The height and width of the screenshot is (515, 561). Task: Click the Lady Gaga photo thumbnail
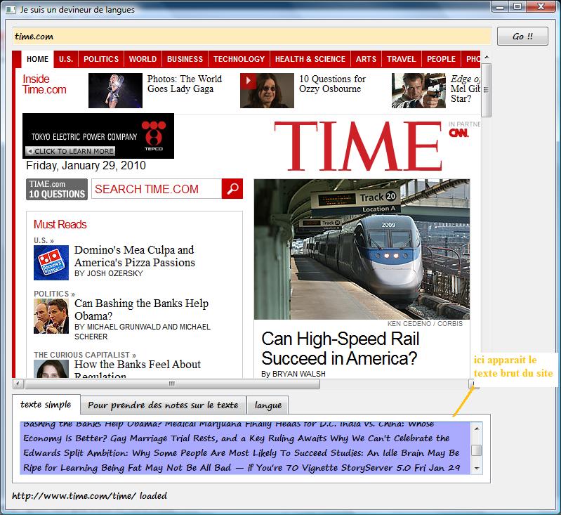click(x=115, y=91)
